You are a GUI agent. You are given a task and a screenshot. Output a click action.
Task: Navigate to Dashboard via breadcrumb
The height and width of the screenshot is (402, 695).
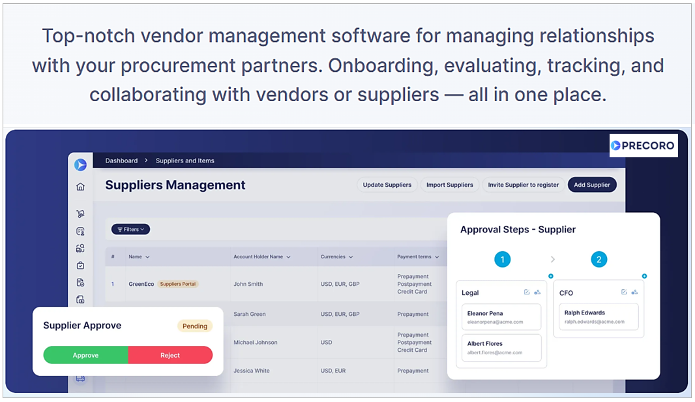click(121, 161)
